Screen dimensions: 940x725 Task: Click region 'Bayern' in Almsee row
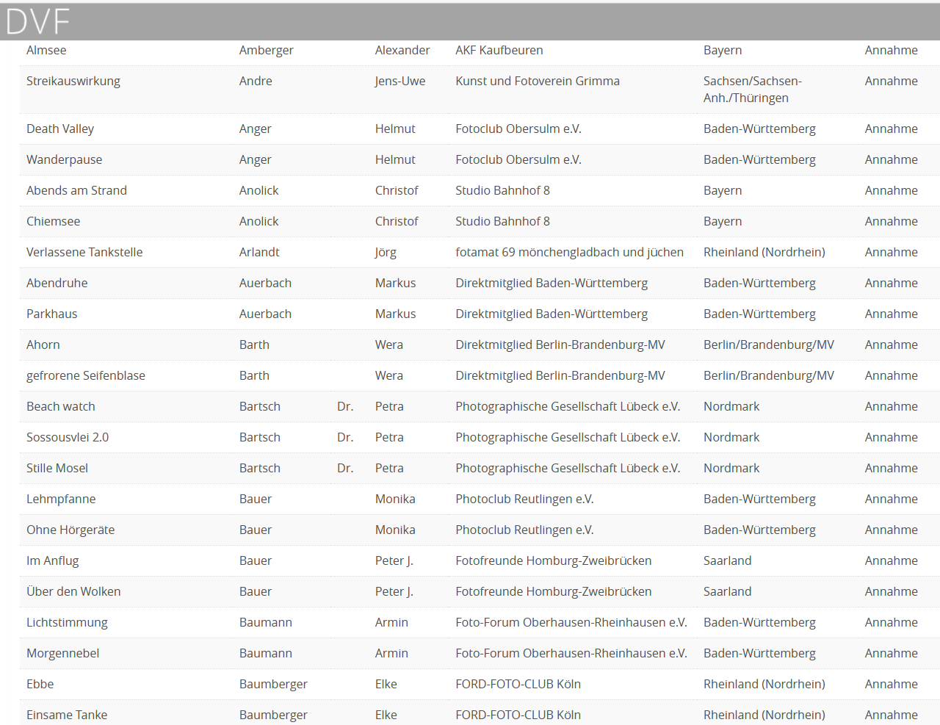[723, 50]
